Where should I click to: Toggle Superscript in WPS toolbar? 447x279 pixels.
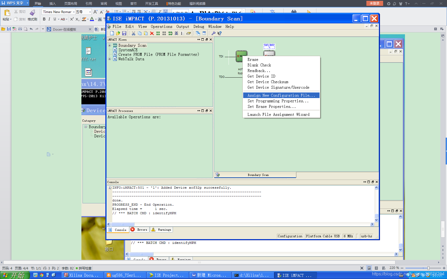(x=72, y=19)
